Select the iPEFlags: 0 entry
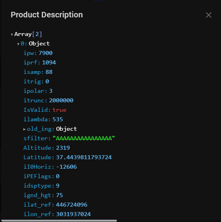Screen dimensions: 221x222 [x=42, y=177]
